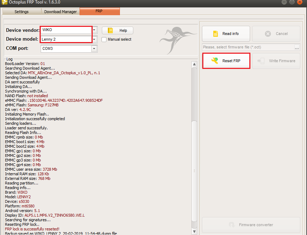This screenshot has height=235, width=307.
Task: Maximize the Octoplus FRP Tool window
Action: pos(292,2)
